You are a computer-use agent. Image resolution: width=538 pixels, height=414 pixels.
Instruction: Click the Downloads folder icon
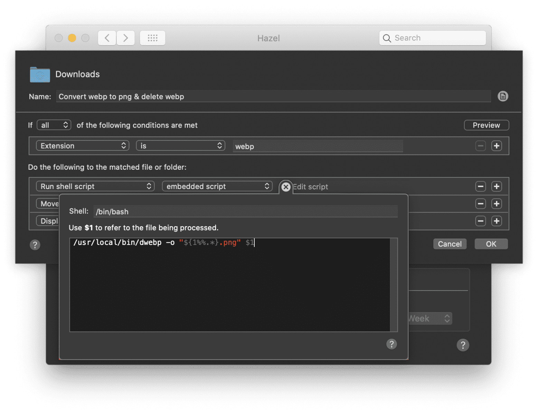click(40, 74)
